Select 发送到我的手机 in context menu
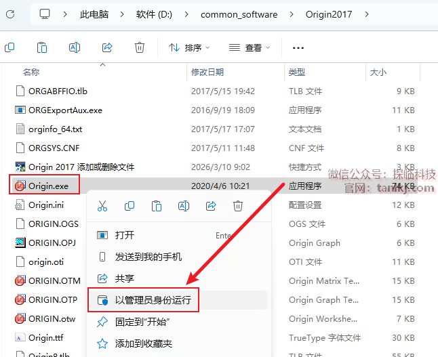Screen dimensions: 438x357 178,257
